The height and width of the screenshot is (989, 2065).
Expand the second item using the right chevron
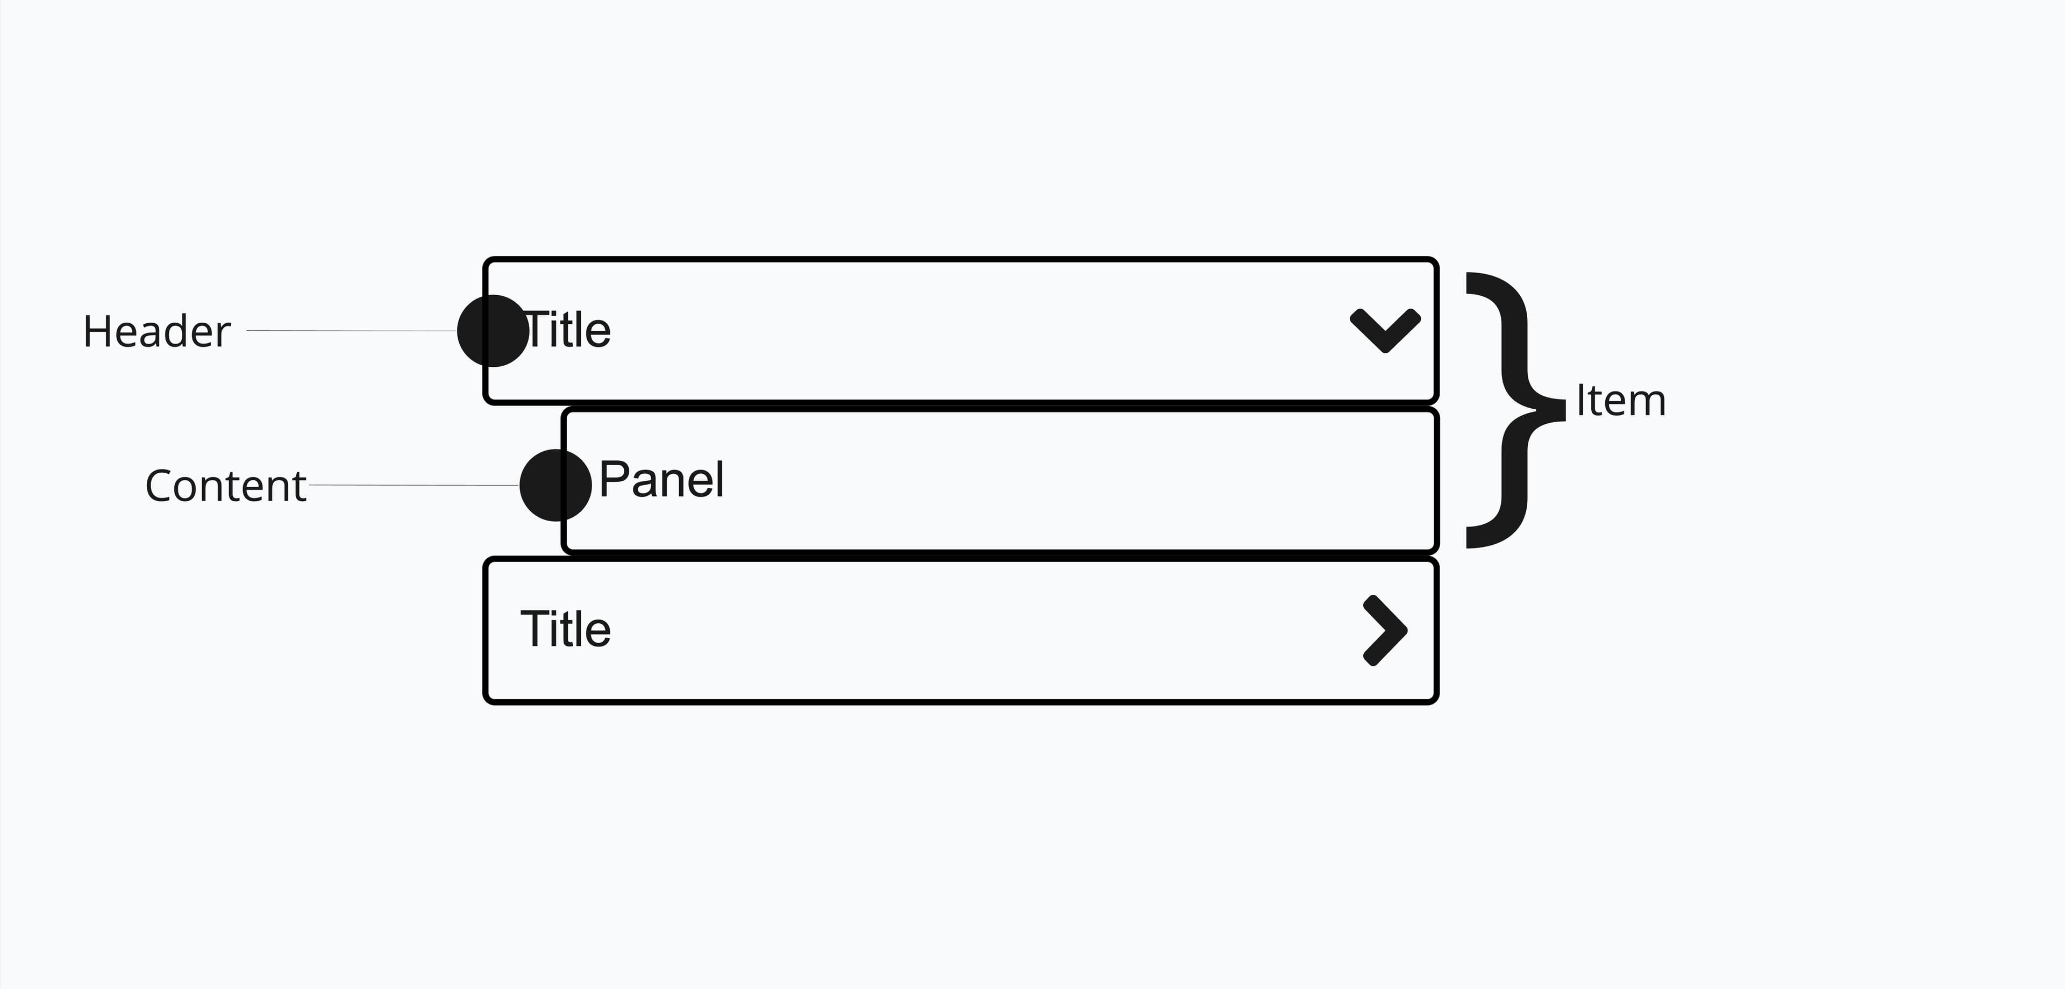click(1384, 630)
